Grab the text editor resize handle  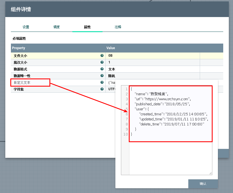(x=210, y=173)
